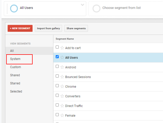Image resolution: width=163 pixels, height=123 pixels.
Task: Sort by Segment Name column header
Action: [65, 39]
